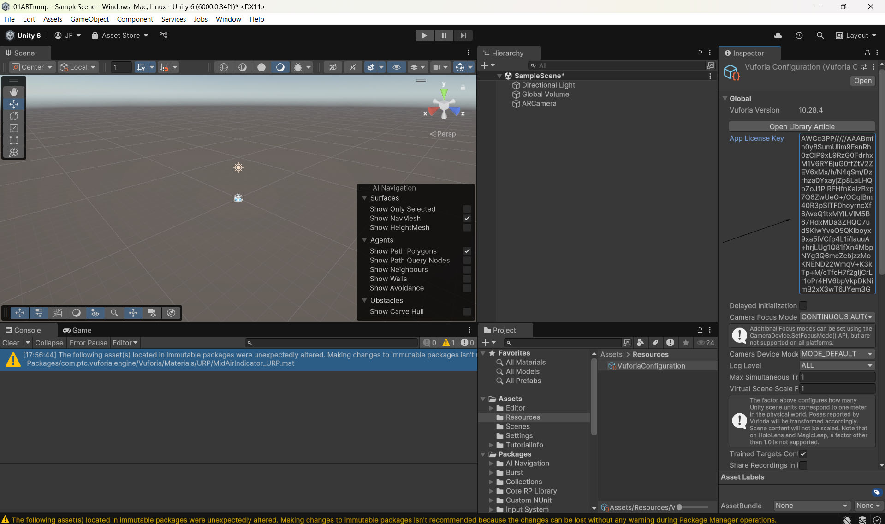Select the Rect transform tool
This screenshot has height=524, width=885.
[x=14, y=140]
